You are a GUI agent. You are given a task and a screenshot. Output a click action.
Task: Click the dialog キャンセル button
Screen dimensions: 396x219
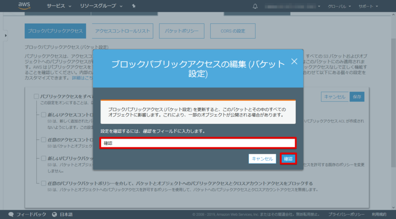click(262, 159)
